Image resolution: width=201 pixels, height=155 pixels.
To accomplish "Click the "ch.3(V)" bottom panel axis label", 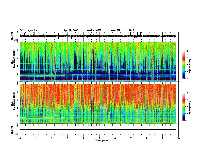I will point(12,130).
